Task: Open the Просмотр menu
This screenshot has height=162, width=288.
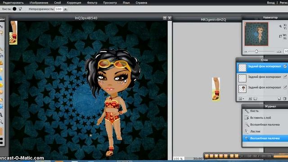Action: (110, 3)
